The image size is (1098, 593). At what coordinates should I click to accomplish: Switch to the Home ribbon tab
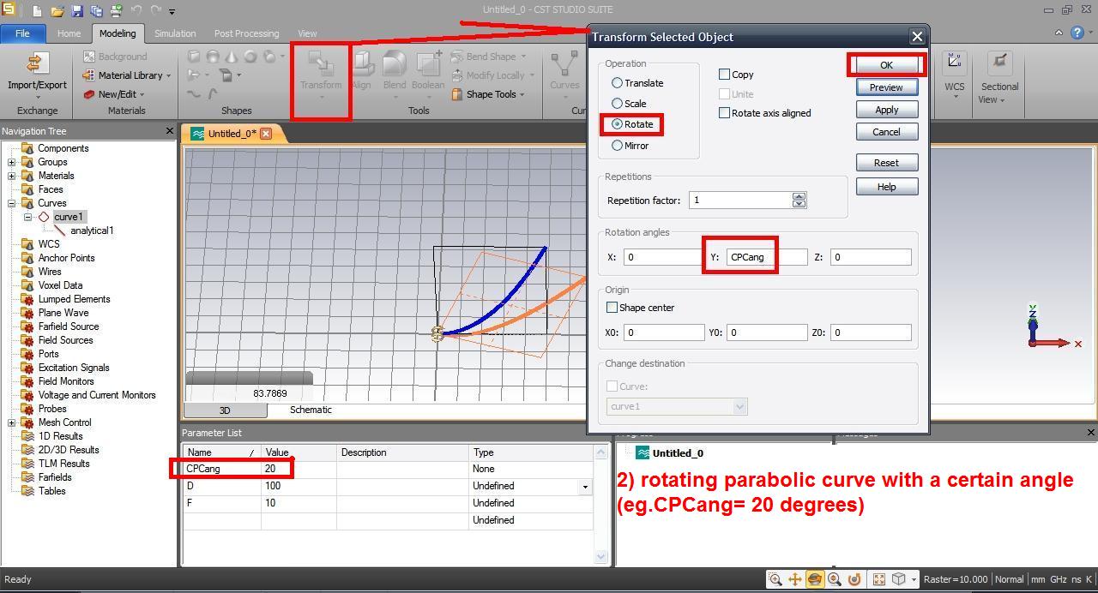coord(69,33)
